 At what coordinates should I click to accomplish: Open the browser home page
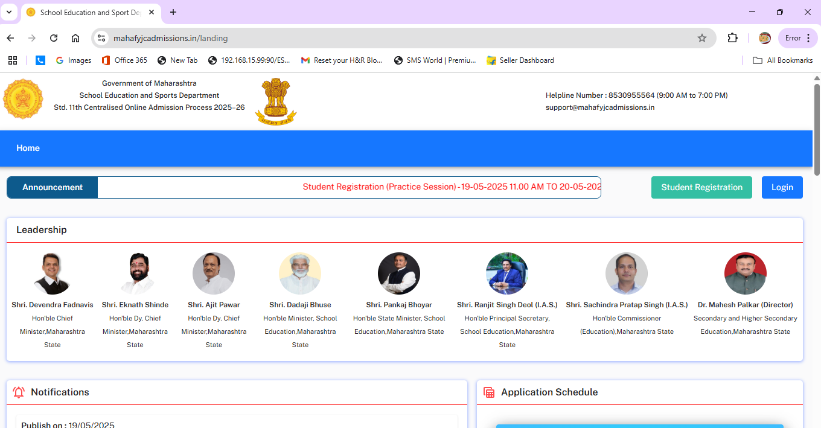75,38
